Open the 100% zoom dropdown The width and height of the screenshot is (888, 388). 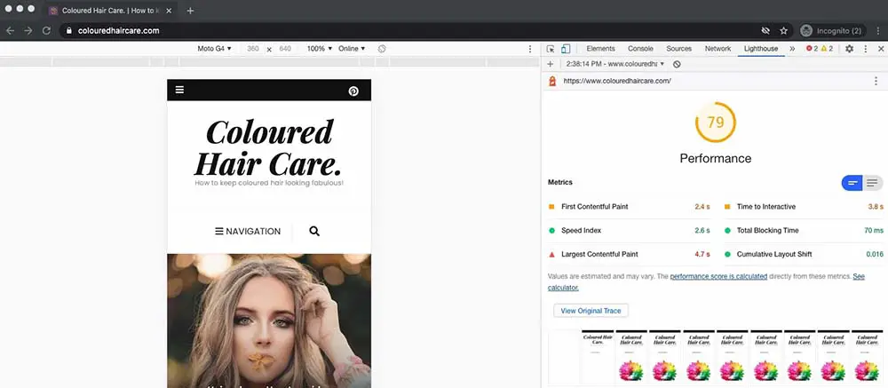click(x=320, y=49)
